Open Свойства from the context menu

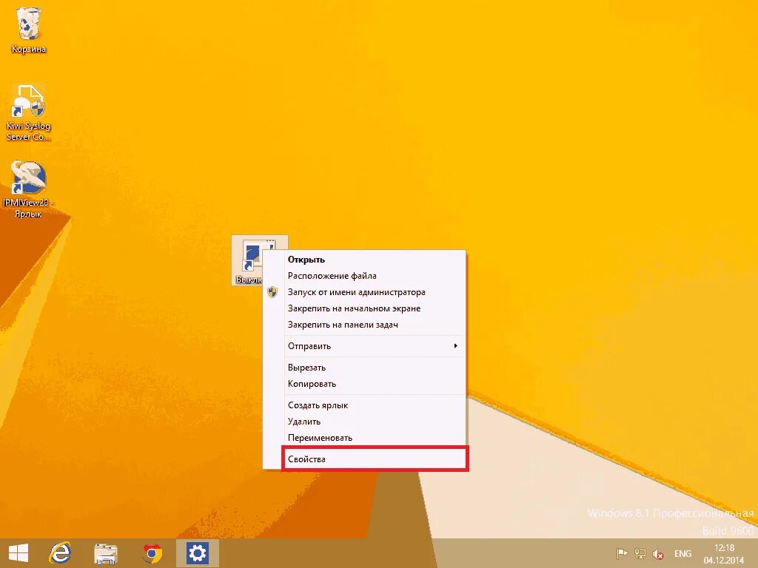364,459
